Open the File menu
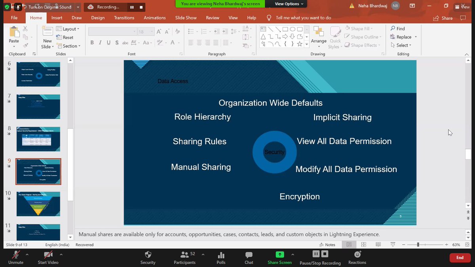 14,18
